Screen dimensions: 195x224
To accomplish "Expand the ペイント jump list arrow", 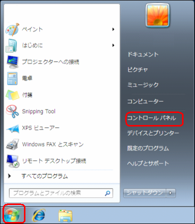I will [113, 29].
